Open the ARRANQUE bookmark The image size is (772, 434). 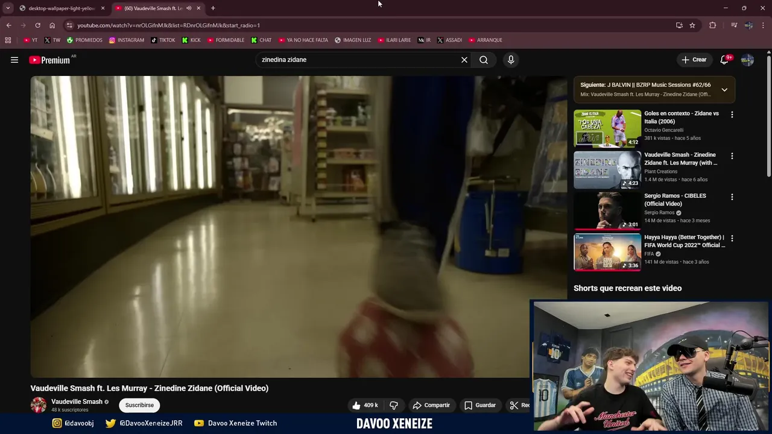pyautogui.click(x=485, y=40)
